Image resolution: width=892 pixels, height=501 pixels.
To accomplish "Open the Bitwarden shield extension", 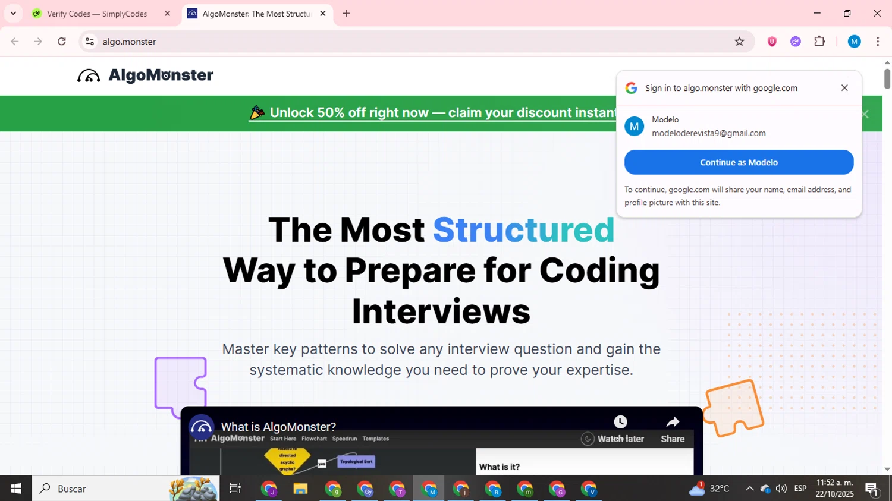I will coord(772,42).
